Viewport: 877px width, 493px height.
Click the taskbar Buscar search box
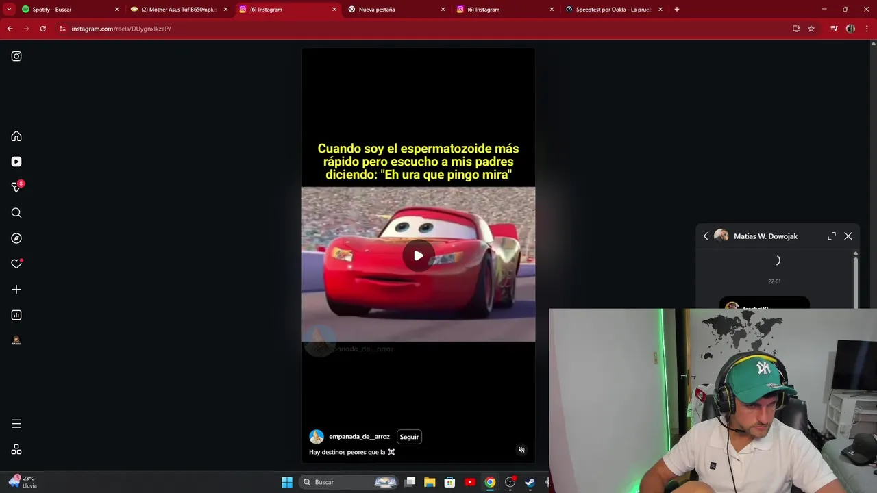(349, 482)
